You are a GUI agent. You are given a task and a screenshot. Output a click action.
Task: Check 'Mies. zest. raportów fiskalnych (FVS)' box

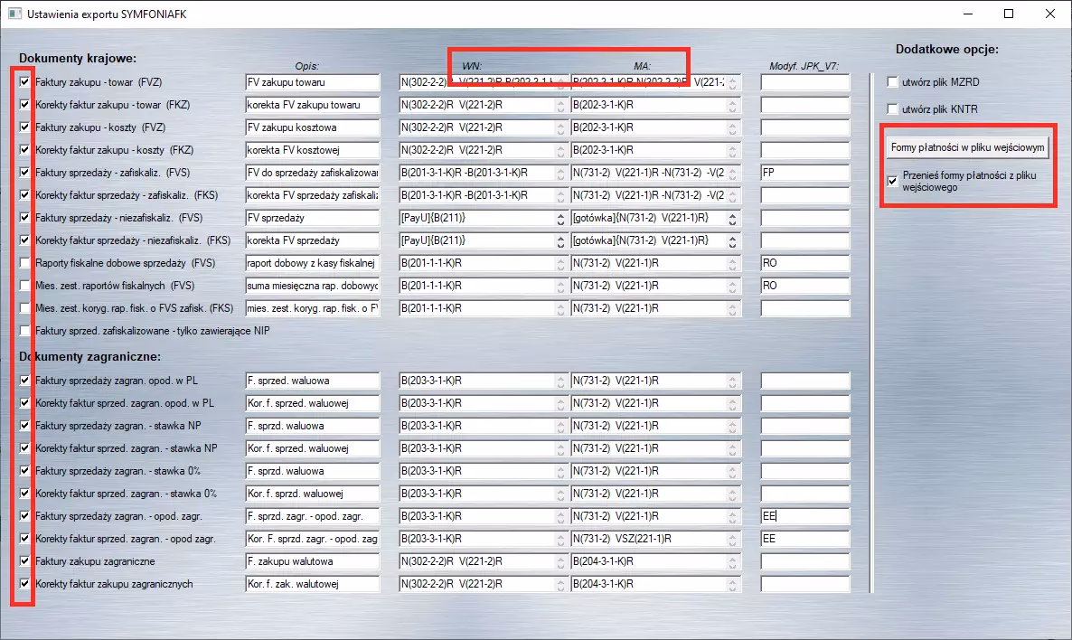[25, 286]
